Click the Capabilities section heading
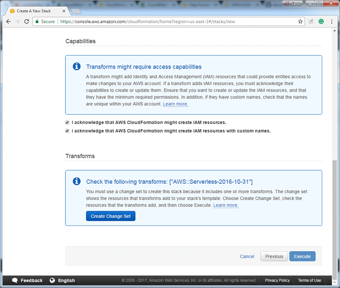The width and height of the screenshot is (340, 288). pos(80,41)
